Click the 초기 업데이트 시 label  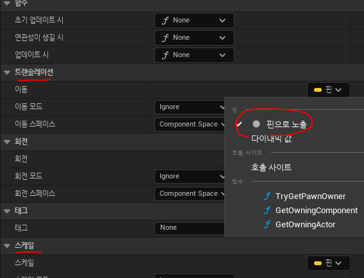[39, 20]
